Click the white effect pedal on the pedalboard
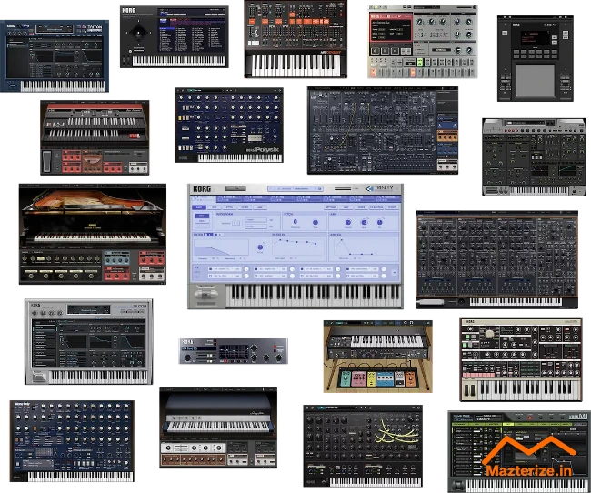This screenshot has height=493, width=591. pyautogui.click(x=399, y=379)
